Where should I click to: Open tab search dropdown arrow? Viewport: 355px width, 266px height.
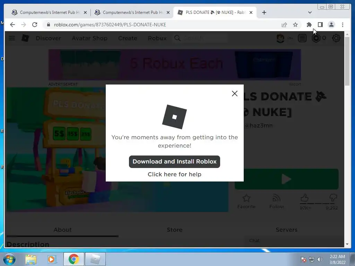[x=310, y=12]
